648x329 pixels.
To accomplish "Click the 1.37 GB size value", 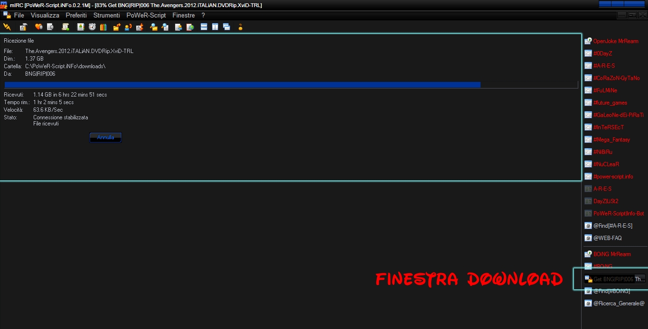I will pyautogui.click(x=34, y=59).
